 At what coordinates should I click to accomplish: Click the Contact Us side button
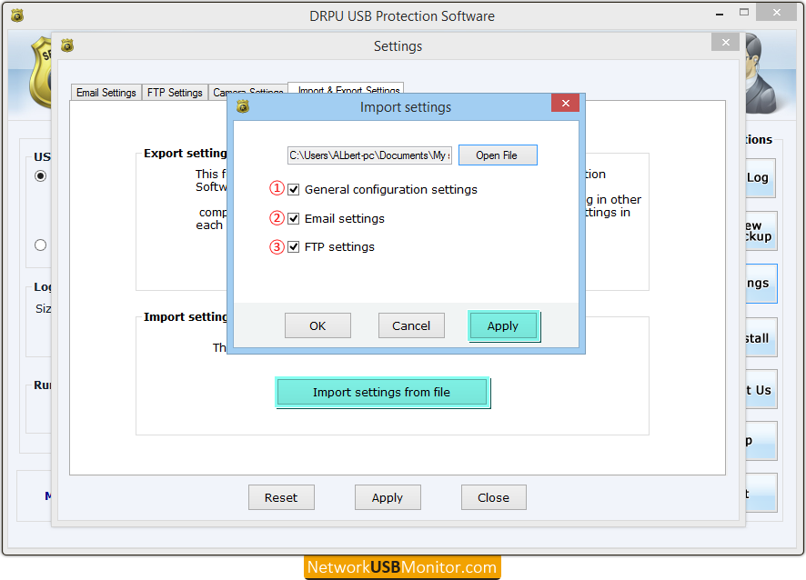point(761,389)
